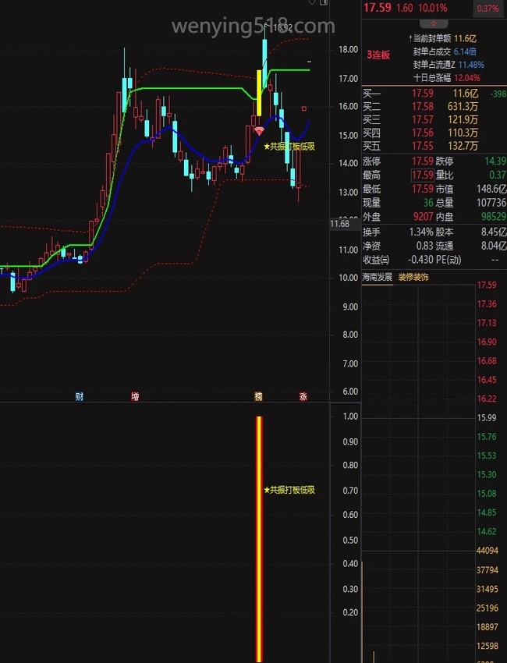Click the small red square marker on chart
Screen dimensions: 507x663
coord(304,108)
